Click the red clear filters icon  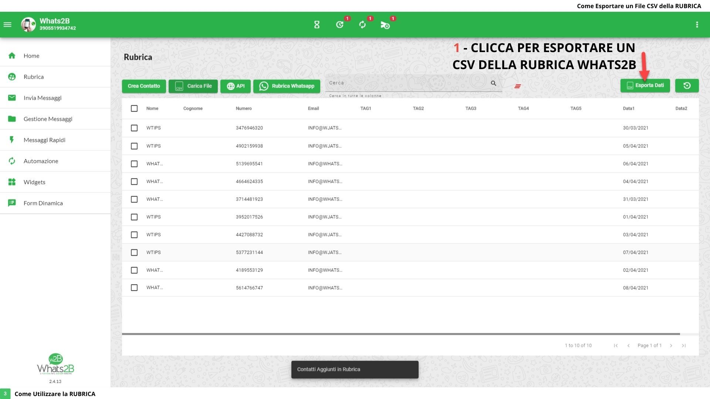[518, 86]
